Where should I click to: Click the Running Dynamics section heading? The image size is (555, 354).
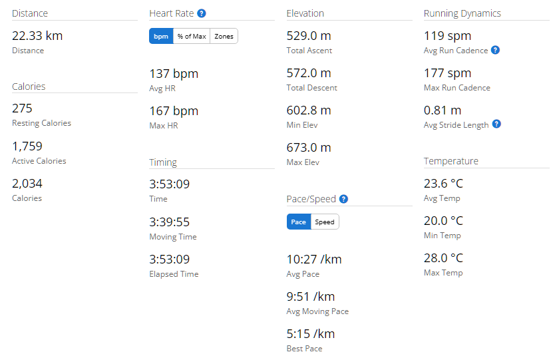coord(462,13)
